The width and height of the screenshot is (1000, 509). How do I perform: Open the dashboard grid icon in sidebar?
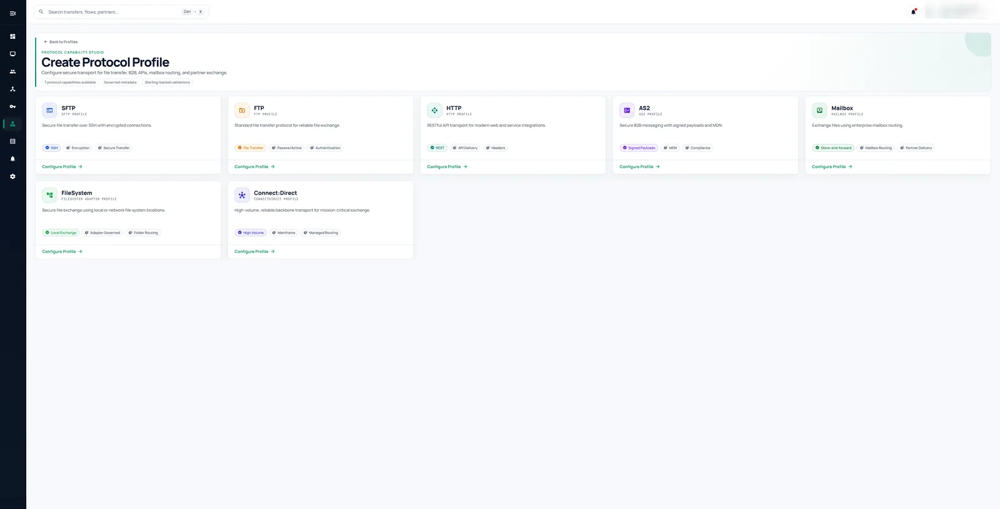(12, 36)
